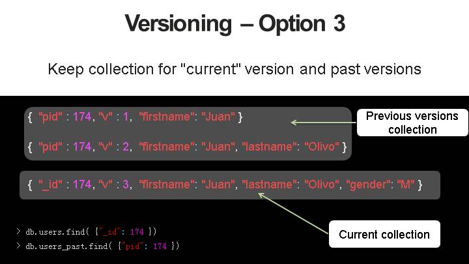The width and height of the screenshot is (469, 264).
Task: Click the version 1 document line with only firstname
Action: click(135, 117)
